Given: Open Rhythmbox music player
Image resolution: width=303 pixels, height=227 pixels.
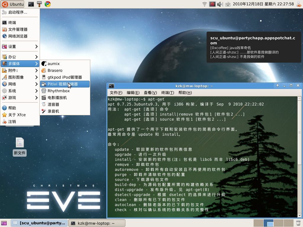Looking at the screenshot, I should [x=65, y=91].
